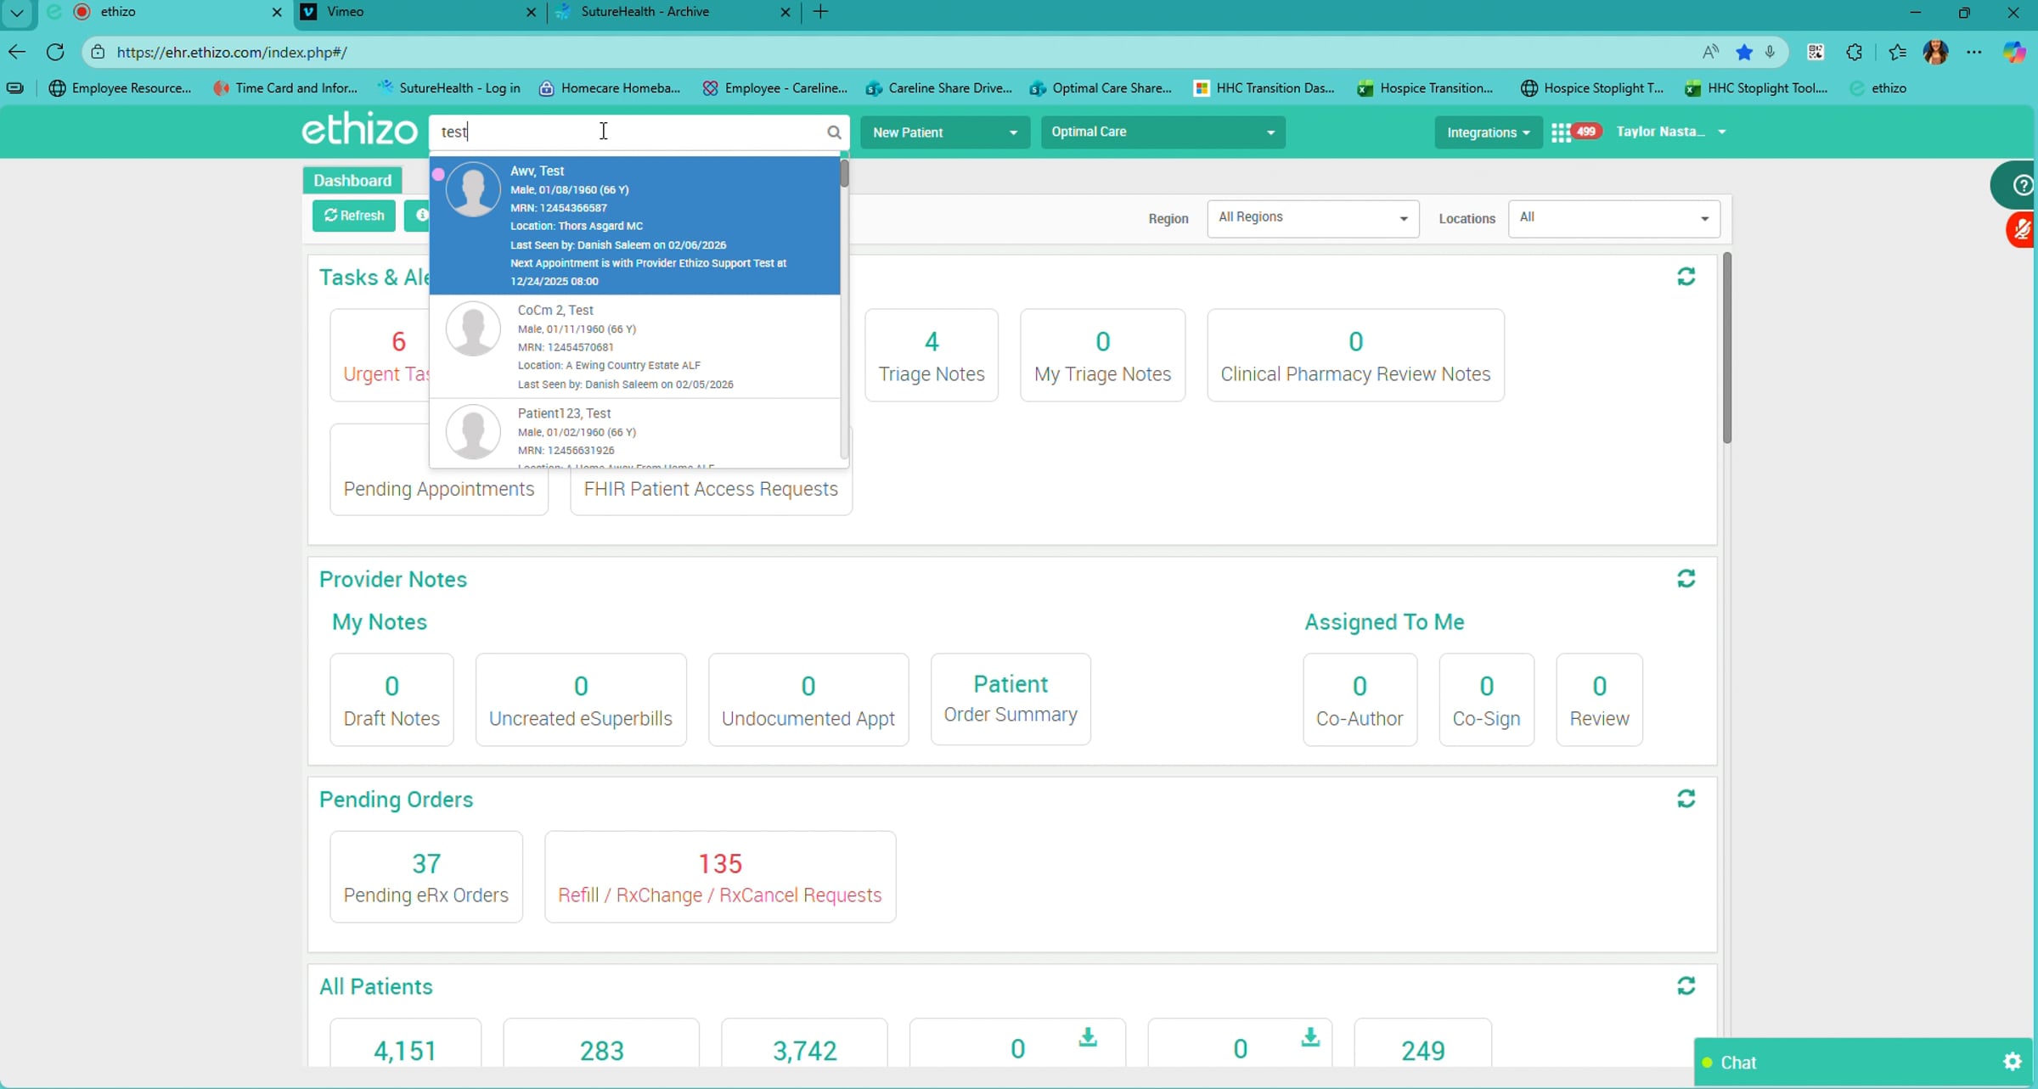Refresh the Pending Orders section
Screen dimensions: 2038x1089
pos(1686,799)
